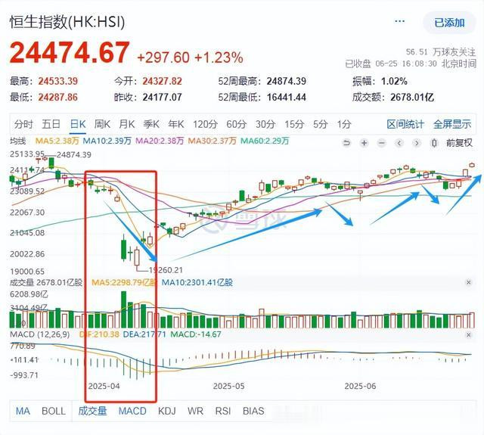Enable the KDJ sub-indicator
The image size is (484, 435).
(x=167, y=411)
